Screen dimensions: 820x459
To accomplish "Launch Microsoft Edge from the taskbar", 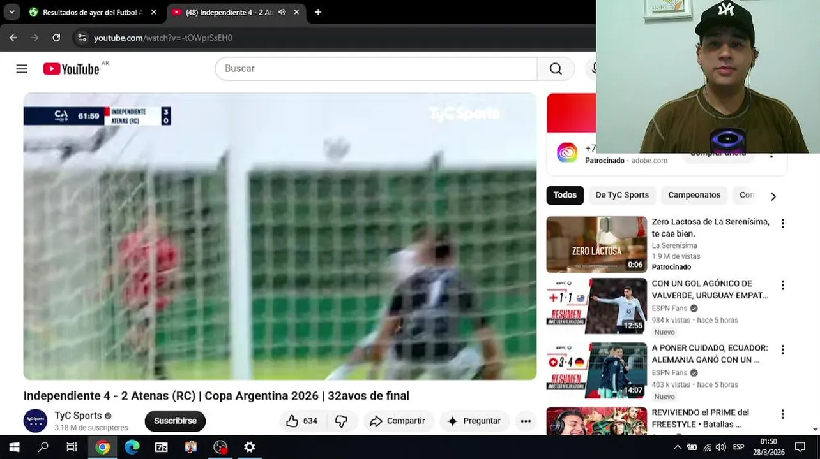I will pos(132,447).
